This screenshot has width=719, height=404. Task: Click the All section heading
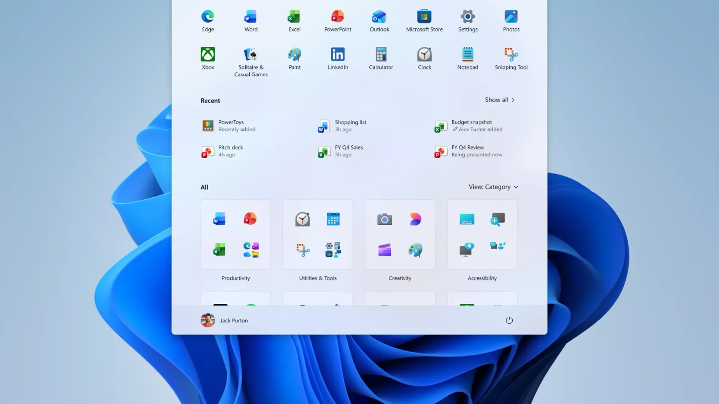204,187
